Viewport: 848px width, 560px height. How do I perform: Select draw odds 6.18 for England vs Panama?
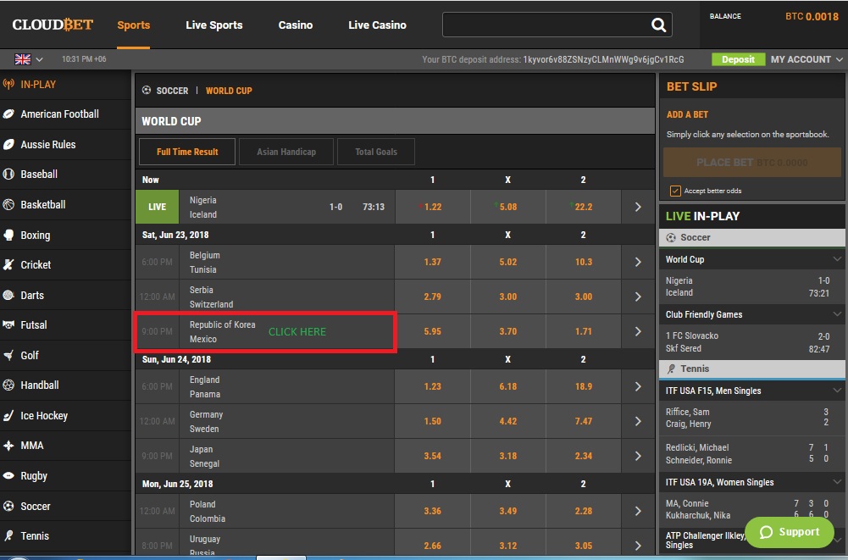pos(507,386)
